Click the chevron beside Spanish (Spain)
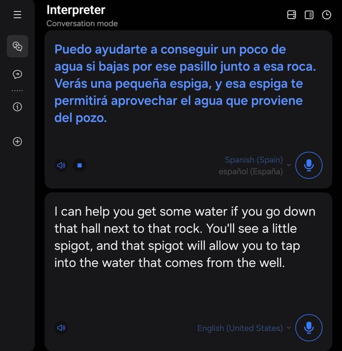Screen dimensions: 342x351 pos(289,165)
